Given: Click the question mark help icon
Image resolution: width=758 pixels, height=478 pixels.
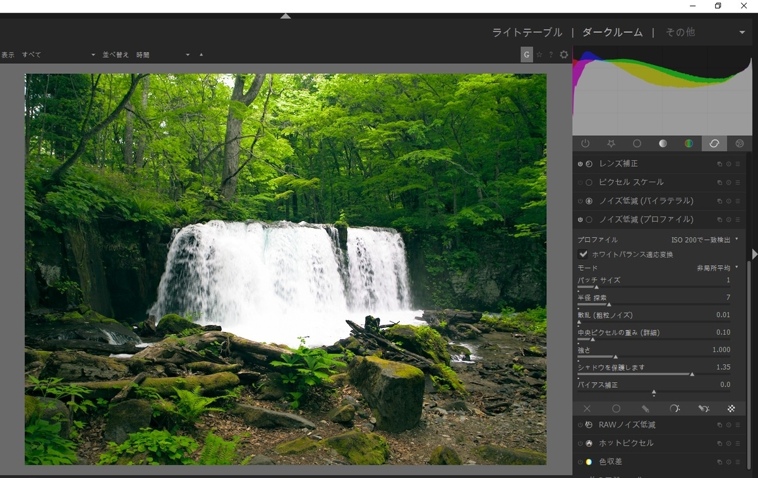Looking at the screenshot, I should coord(551,55).
